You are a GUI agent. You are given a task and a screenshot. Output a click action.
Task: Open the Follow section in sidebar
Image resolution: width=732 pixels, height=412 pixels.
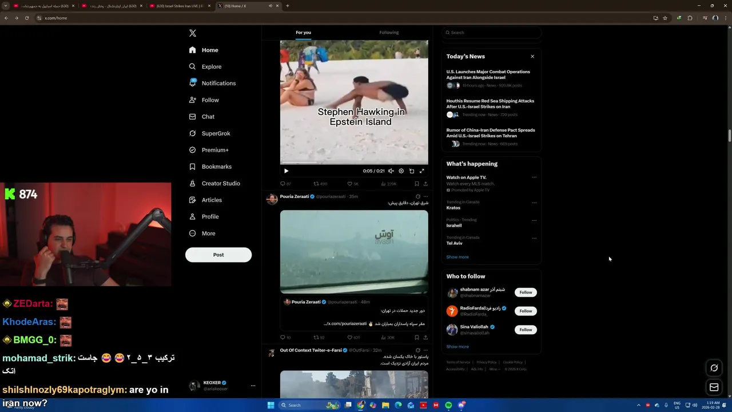(204, 100)
